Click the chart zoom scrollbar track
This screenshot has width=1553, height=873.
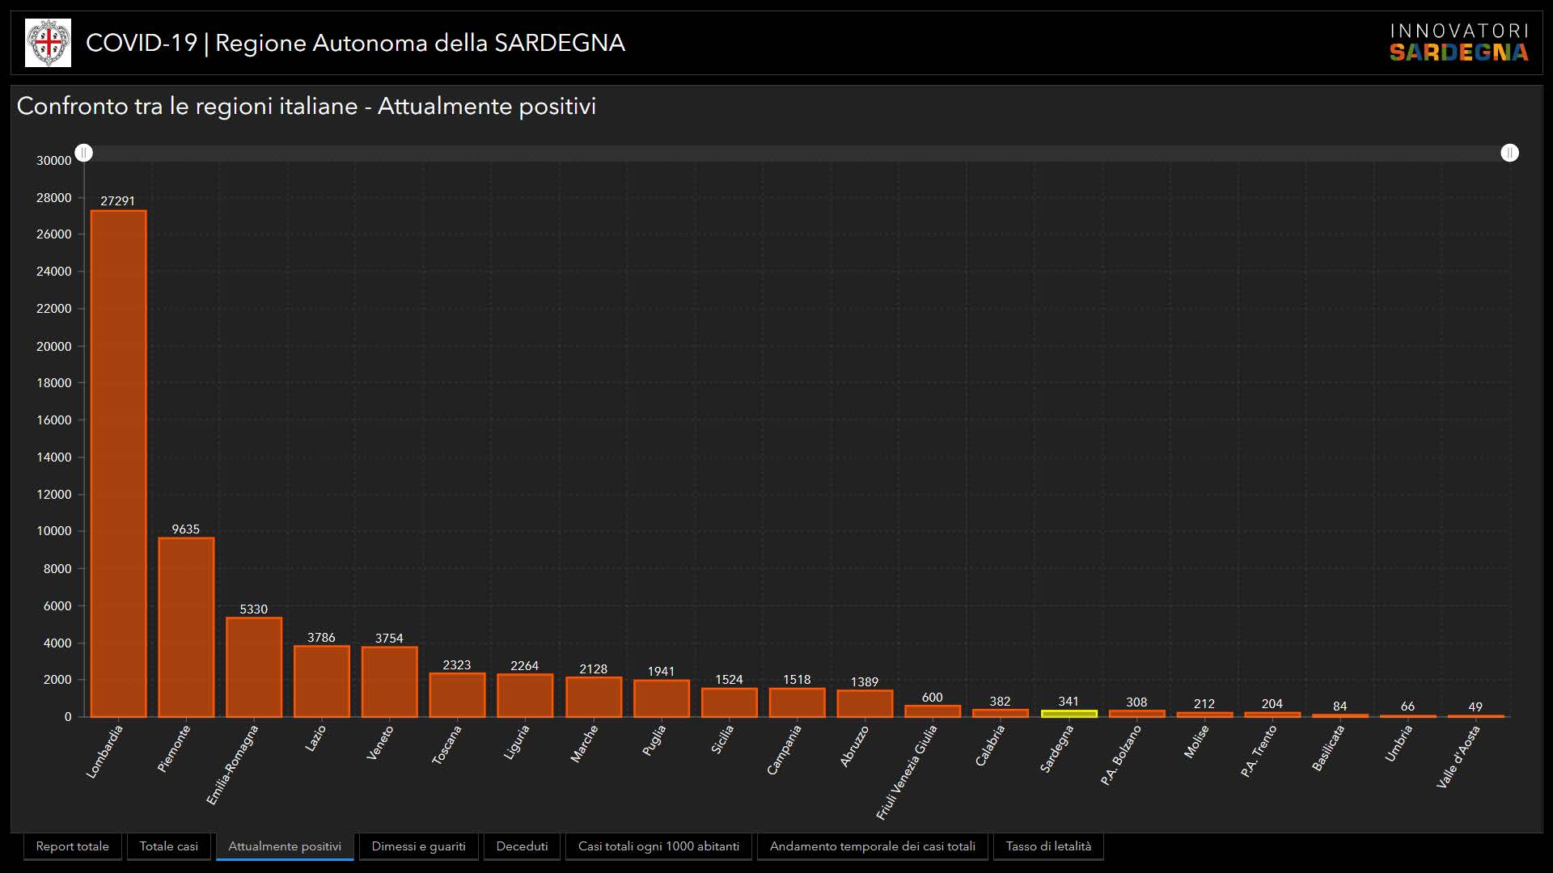click(797, 153)
